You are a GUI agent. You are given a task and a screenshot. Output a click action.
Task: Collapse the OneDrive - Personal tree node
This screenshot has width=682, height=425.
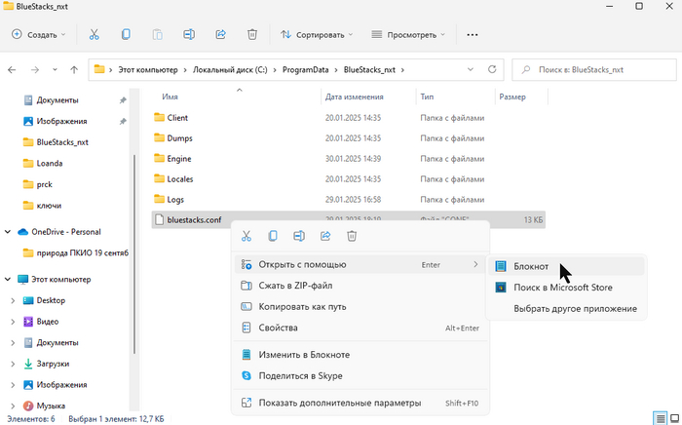[8, 232]
